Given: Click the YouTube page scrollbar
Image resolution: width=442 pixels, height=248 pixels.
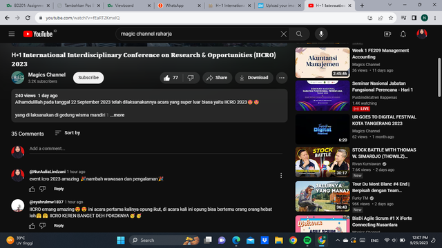Looking at the screenshot, I should point(439,77).
